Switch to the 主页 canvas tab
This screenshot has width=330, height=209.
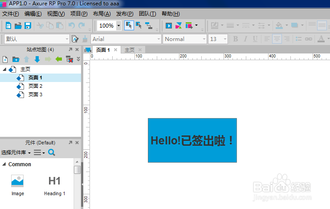click(130, 50)
